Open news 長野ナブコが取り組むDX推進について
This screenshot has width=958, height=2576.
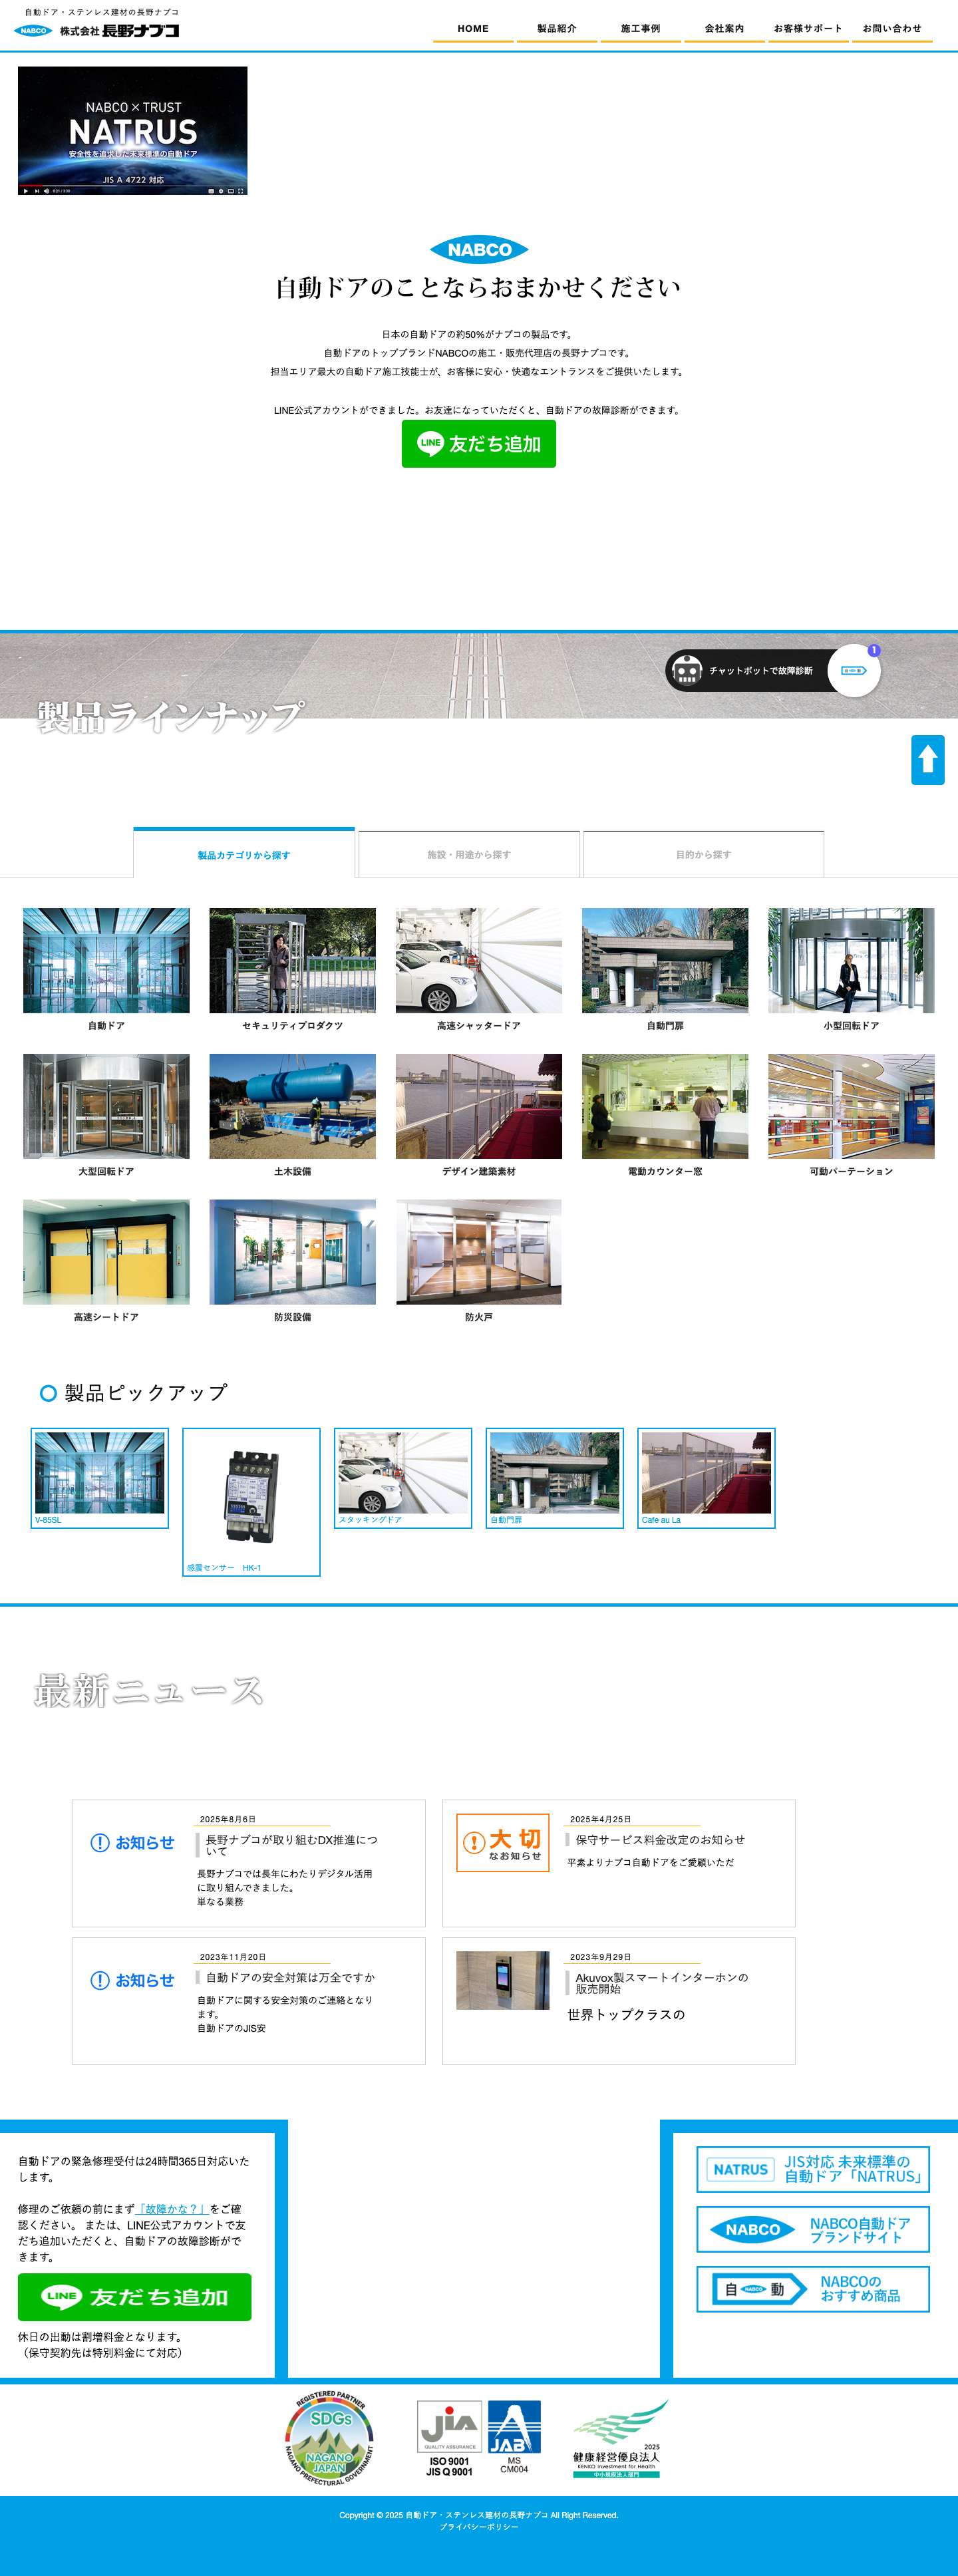pyautogui.click(x=292, y=1845)
